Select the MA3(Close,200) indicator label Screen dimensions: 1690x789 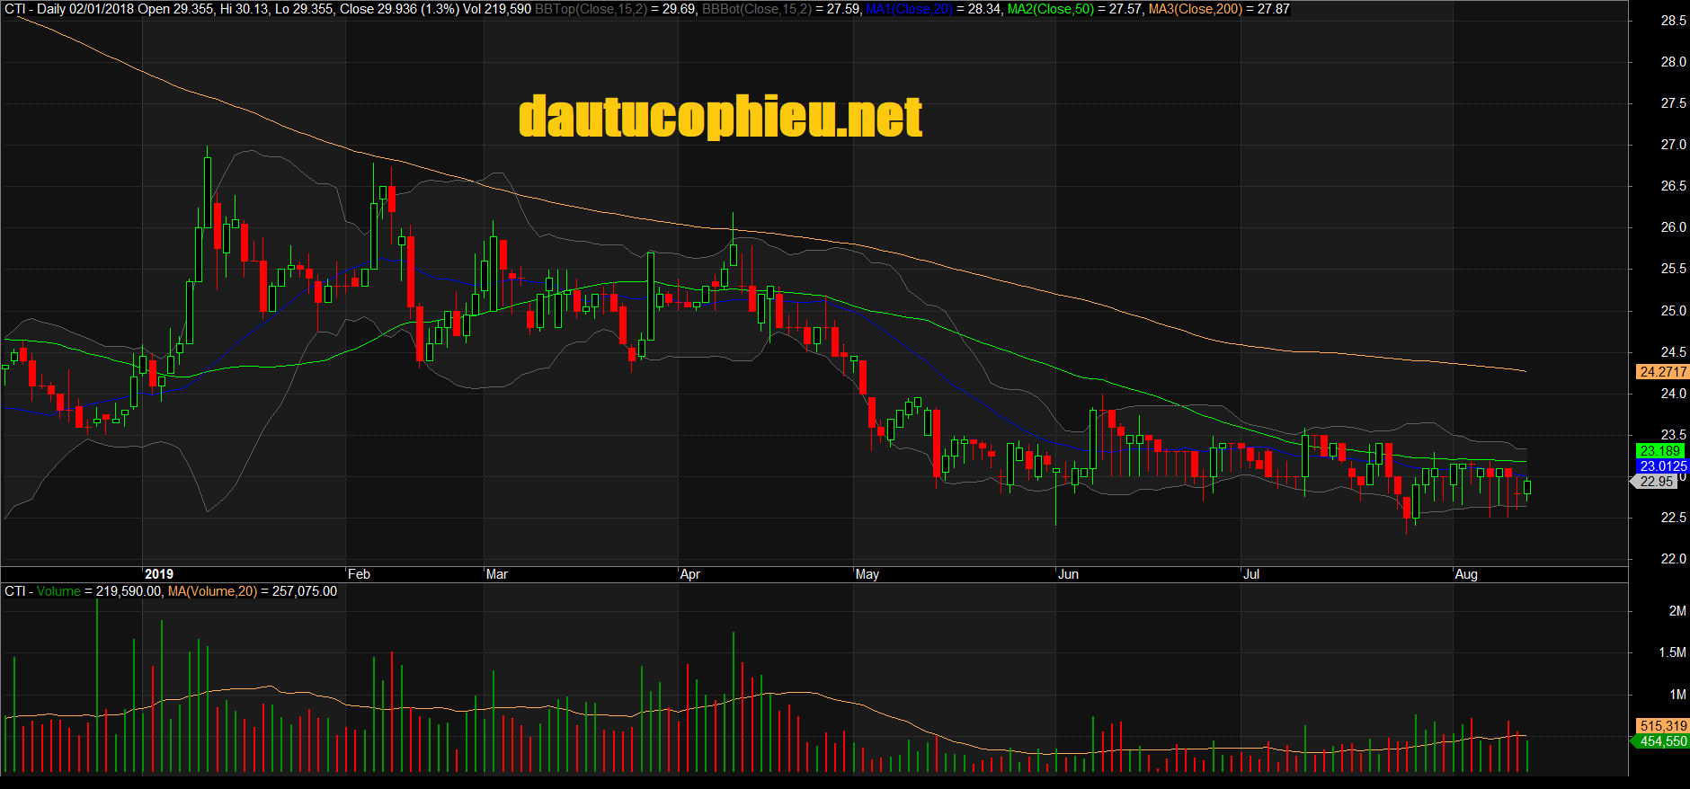tap(1195, 9)
